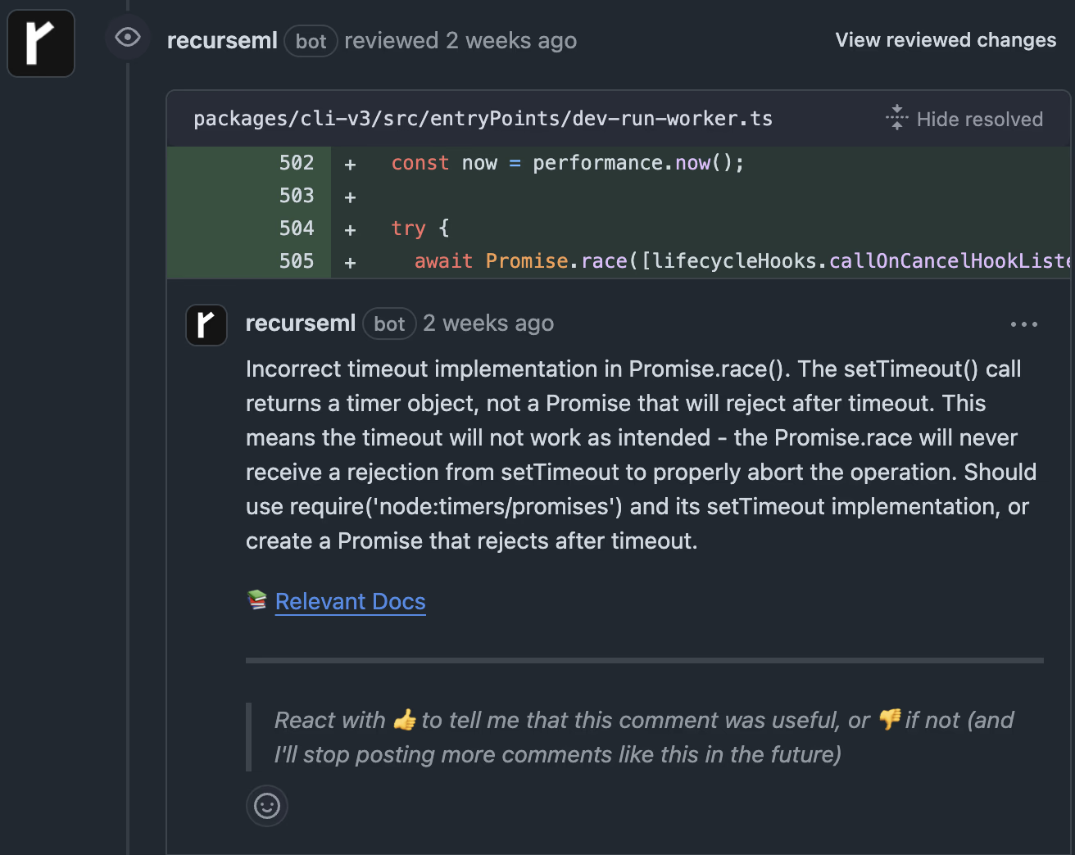1075x855 pixels.
Task: Select line number 502 in diff
Action: coord(297,163)
